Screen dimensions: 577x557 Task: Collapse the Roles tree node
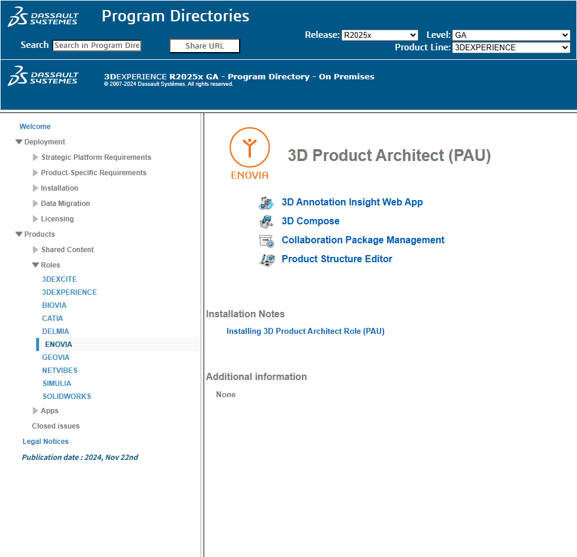coord(36,265)
